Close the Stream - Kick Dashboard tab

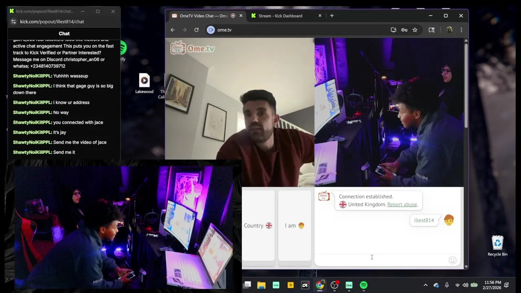[320, 15]
